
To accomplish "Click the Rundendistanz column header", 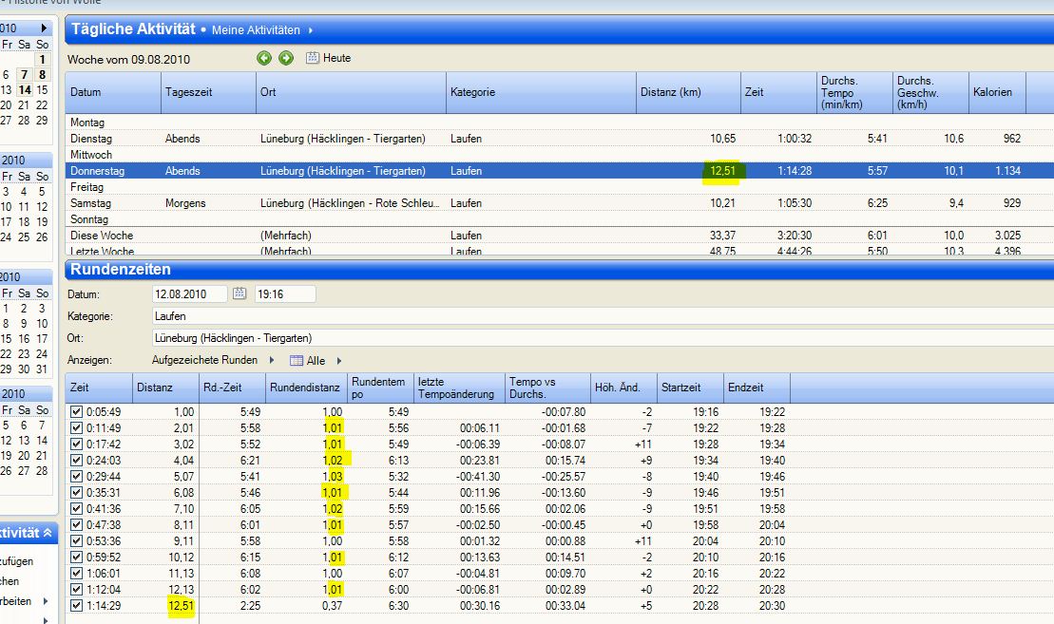I will coord(304,388).
